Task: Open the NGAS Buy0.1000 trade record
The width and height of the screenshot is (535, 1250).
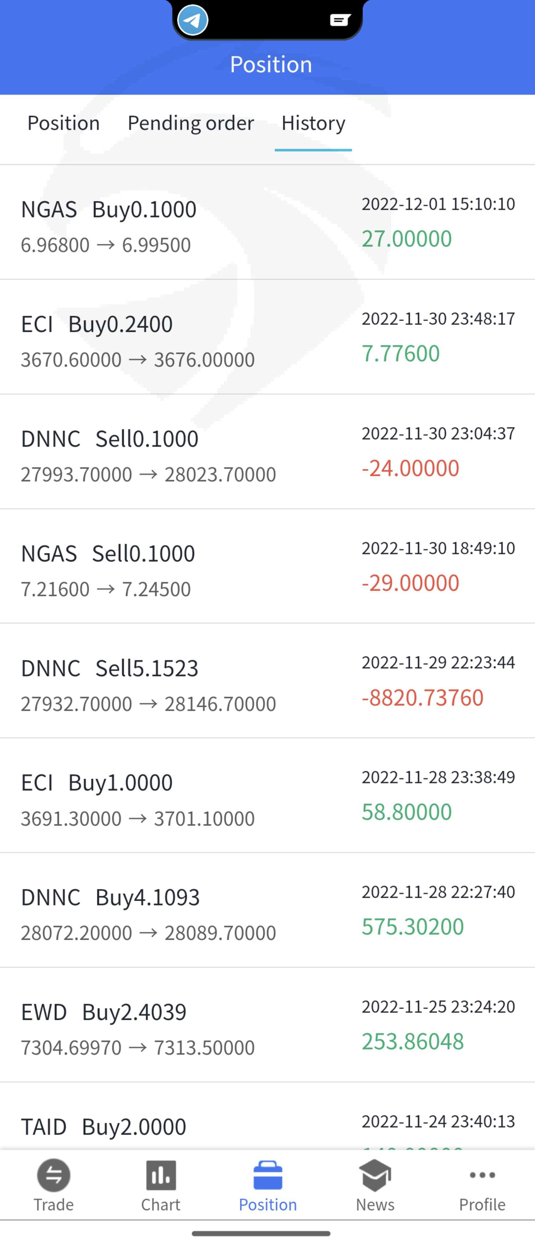Action: point(267,222)
